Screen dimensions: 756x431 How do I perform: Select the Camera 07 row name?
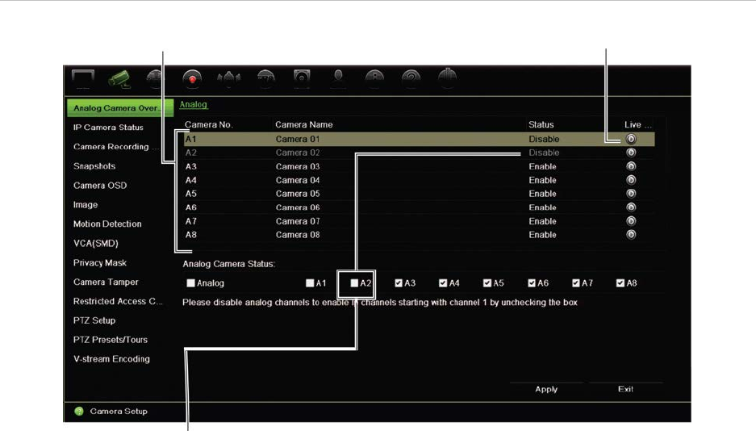[x=298, y=221]
